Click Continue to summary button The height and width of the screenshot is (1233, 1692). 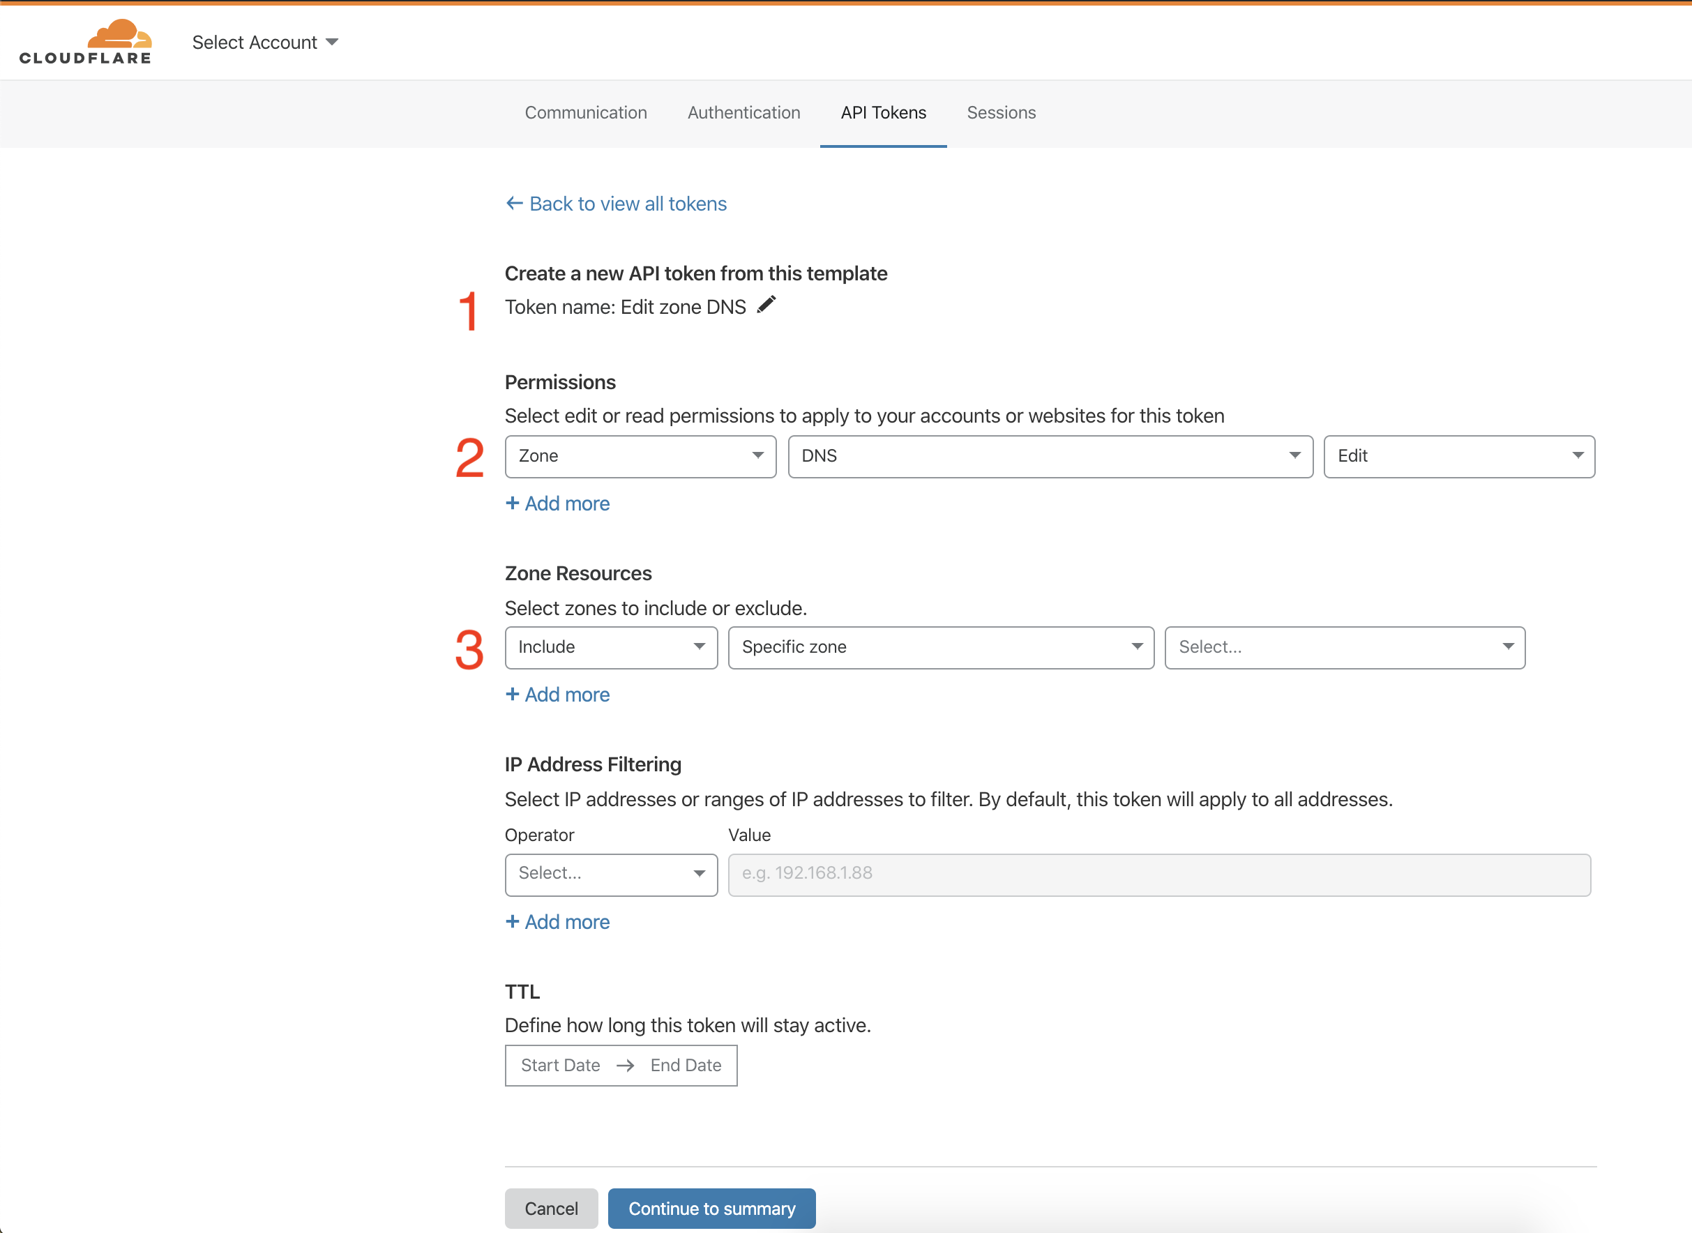(711, 1208)
